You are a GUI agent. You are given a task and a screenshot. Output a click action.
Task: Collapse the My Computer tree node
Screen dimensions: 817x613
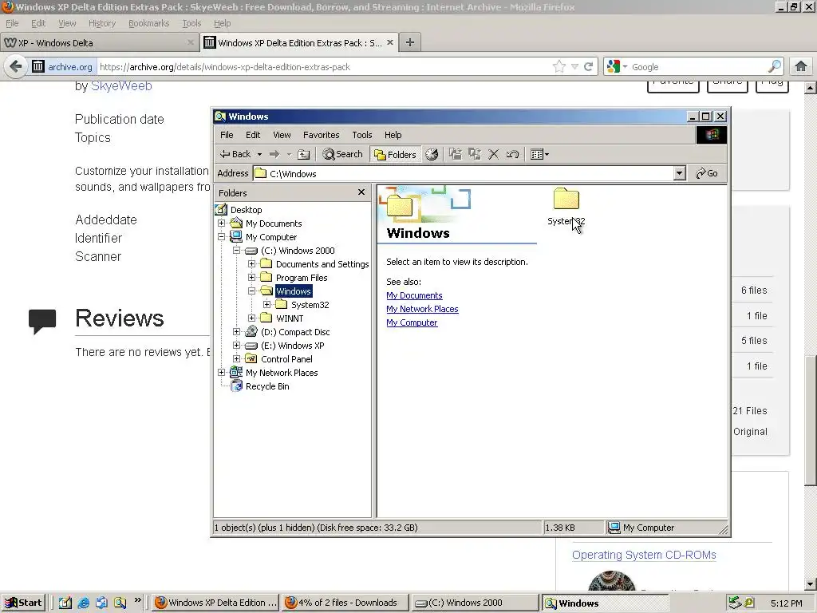pyautogui.click(x=222, y=236)
